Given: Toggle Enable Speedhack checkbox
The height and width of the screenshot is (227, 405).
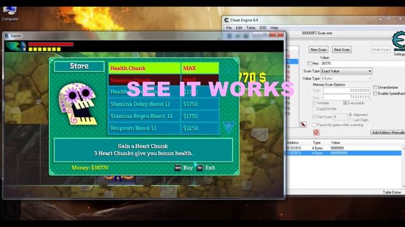Looking at the screenshot, I should pyautogui.click(x=375, y=94).
